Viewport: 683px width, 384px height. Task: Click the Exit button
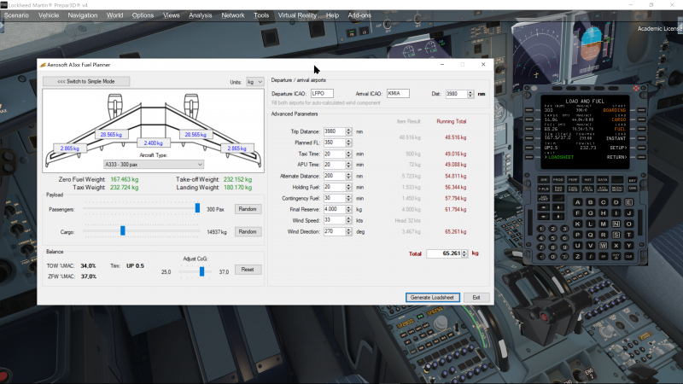pos(476,297)
